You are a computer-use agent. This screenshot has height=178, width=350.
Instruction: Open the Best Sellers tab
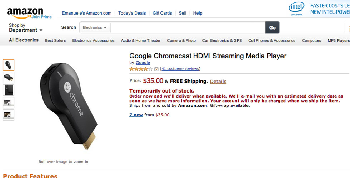(55, 41)
